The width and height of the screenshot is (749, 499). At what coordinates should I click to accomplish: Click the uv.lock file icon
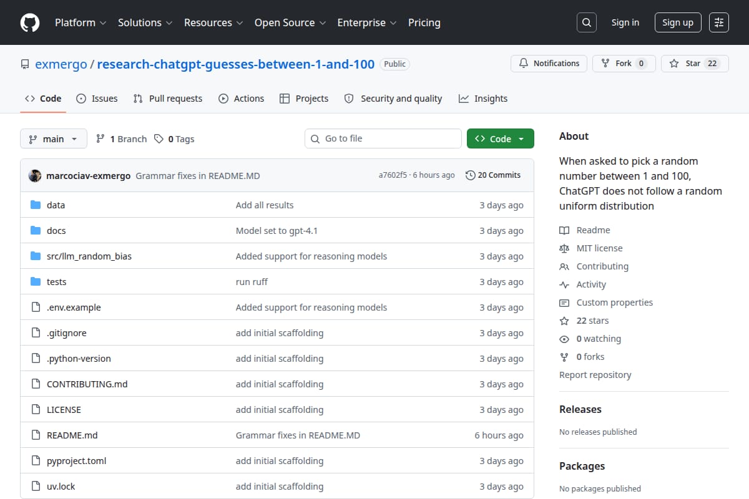36,487
